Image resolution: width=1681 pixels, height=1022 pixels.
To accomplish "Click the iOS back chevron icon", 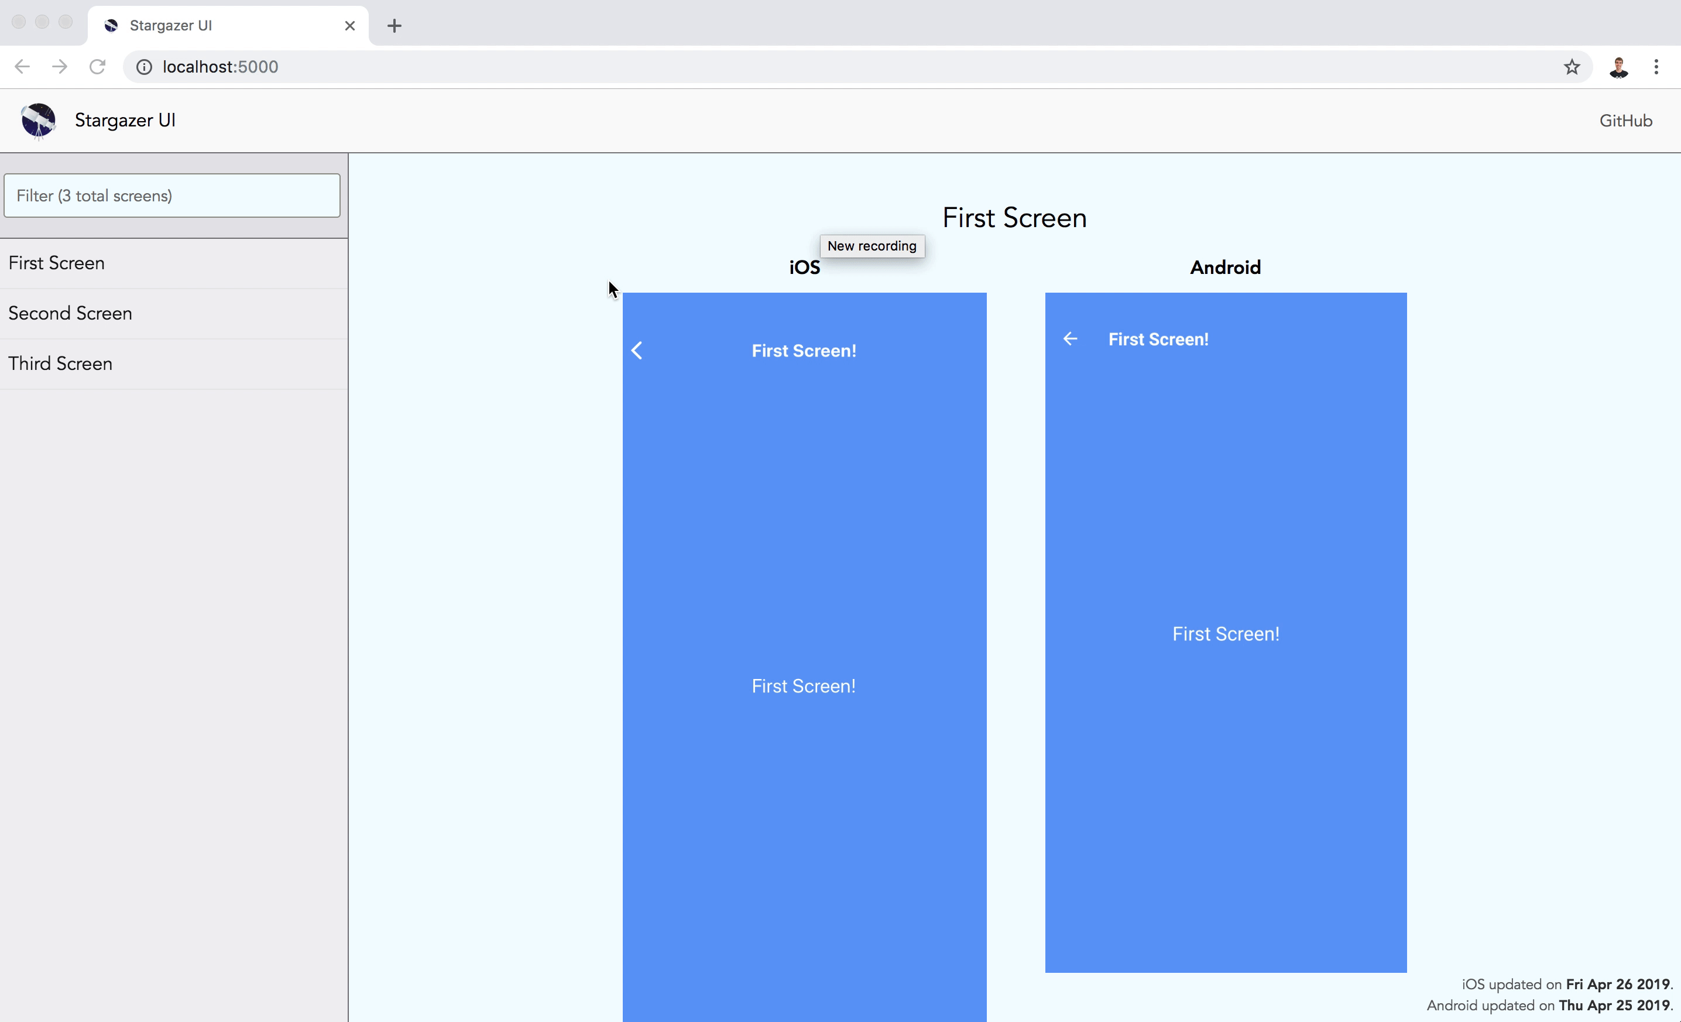I will click(636, 351).
